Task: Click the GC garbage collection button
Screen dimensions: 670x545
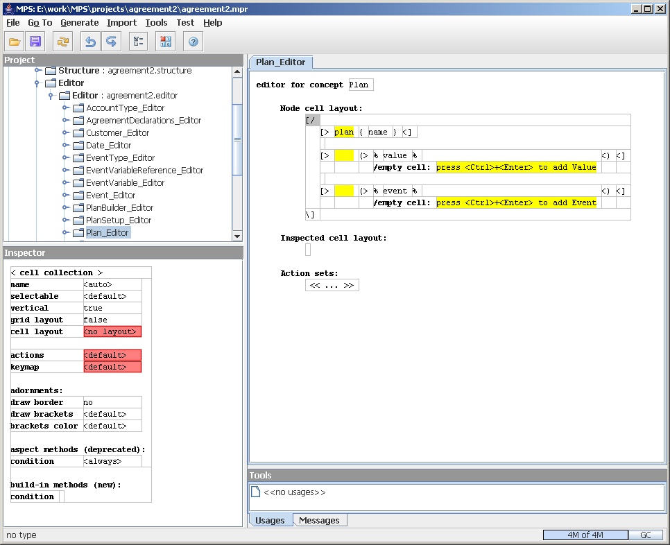Action: coord(645,535)
